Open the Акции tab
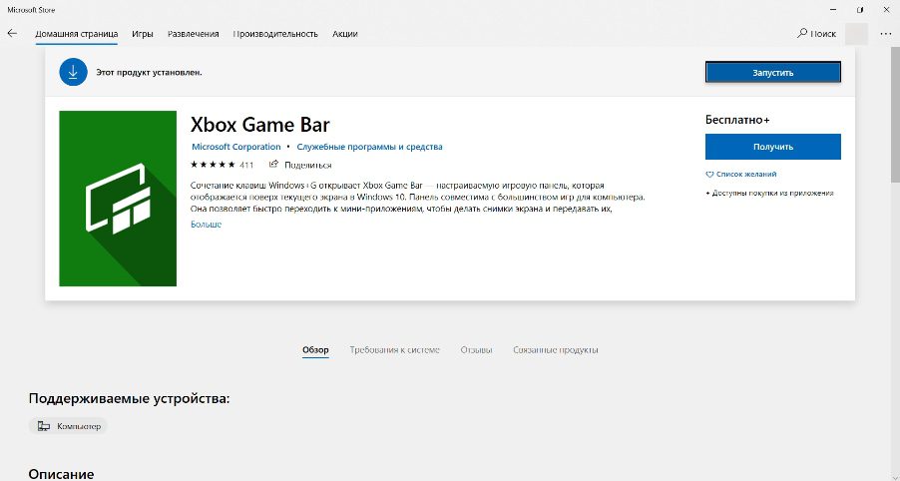The image size is (900, 481). 345,34
